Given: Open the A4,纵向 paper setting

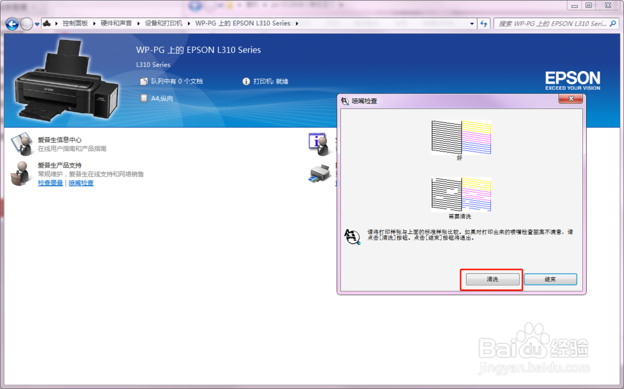Looking at the screenshot, I should coord(162,98).
